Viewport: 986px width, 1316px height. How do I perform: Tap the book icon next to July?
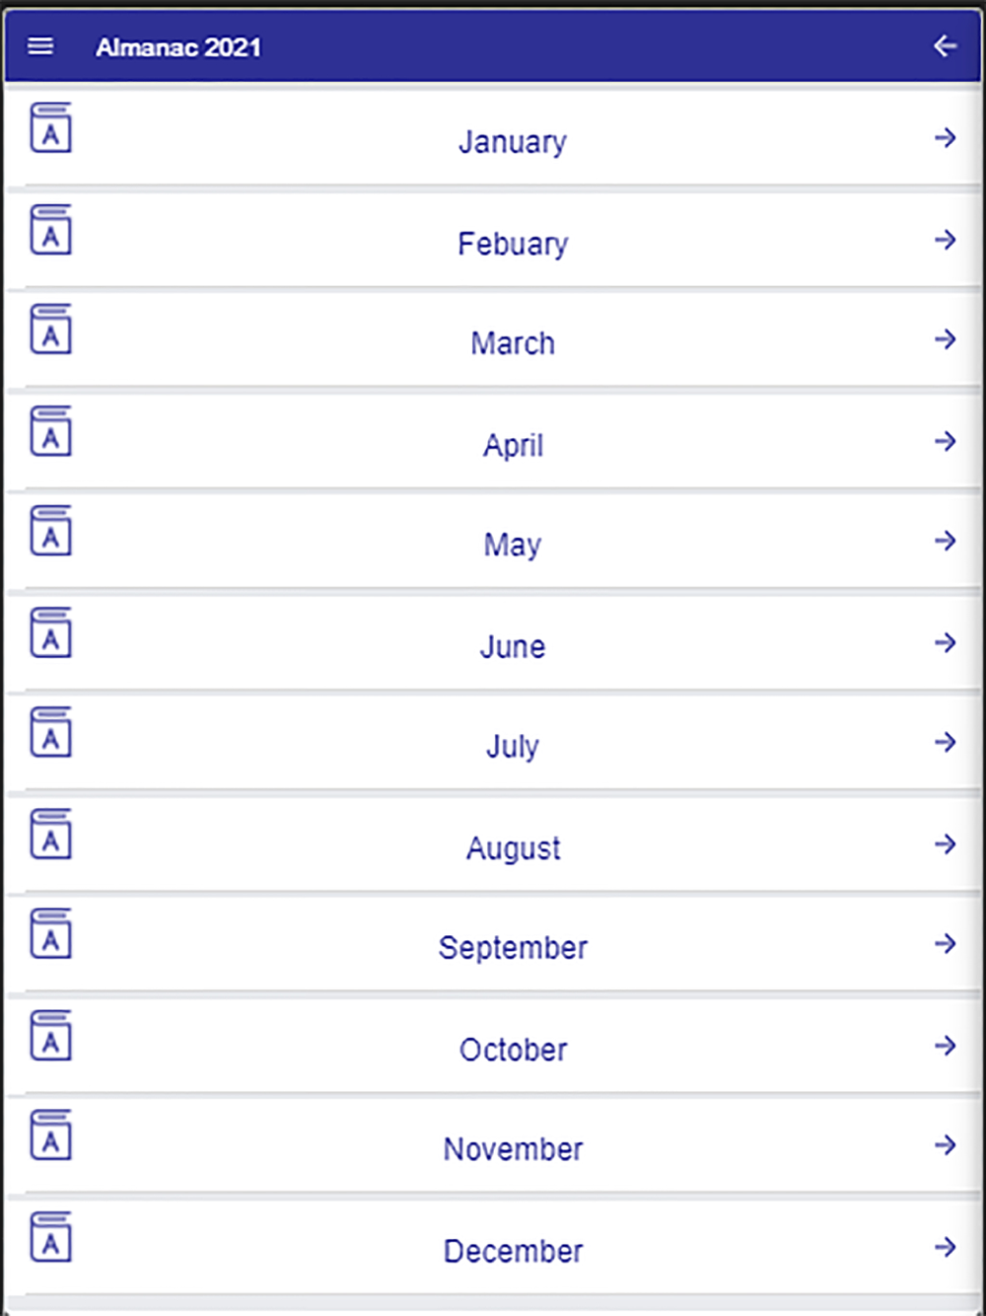click(x=50, y=731)
